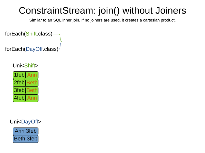This screenshot has width=205, height=153.
Task: Click the Uni<DayOff> label
Action: [x=25, y=122]
